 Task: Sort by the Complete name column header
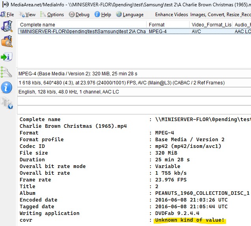[82, 25]
